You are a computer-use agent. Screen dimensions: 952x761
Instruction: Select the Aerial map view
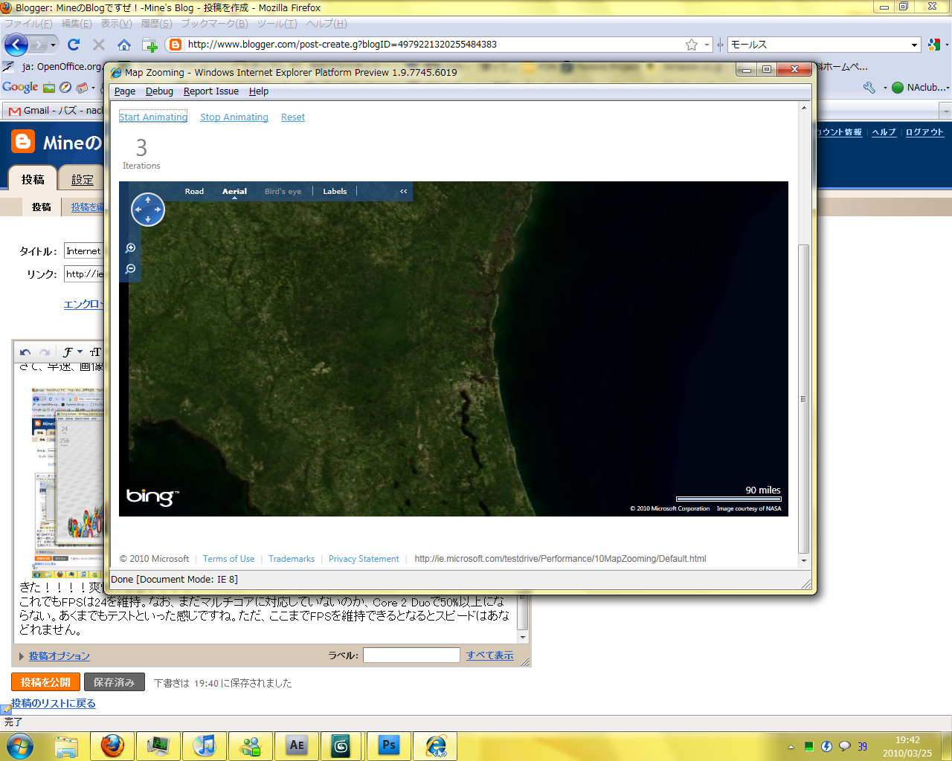234,191
